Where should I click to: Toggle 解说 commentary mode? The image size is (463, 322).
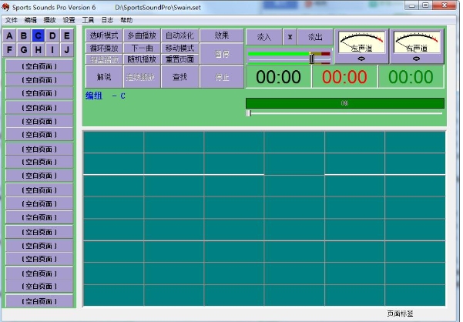point(104,77)
